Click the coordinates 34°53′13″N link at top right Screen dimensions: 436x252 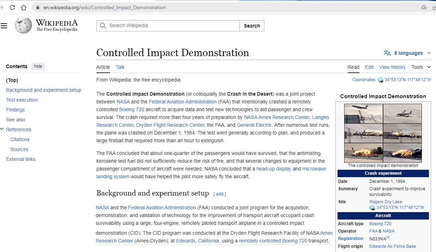(408, 80)
